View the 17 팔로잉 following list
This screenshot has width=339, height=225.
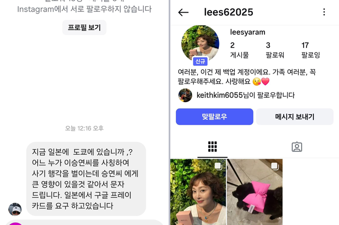pyautogui.click(x=310, y=50)
